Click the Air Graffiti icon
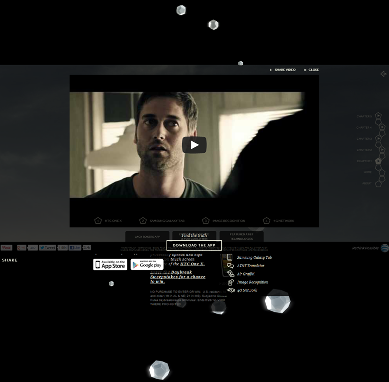 pyautogui.click(x=231, y=274)
